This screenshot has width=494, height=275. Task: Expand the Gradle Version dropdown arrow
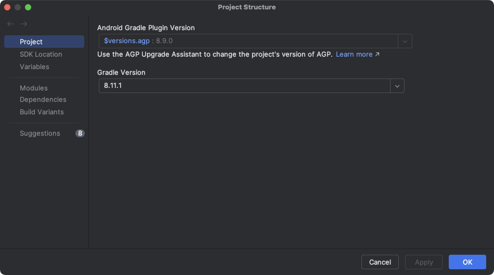[397, 86]
